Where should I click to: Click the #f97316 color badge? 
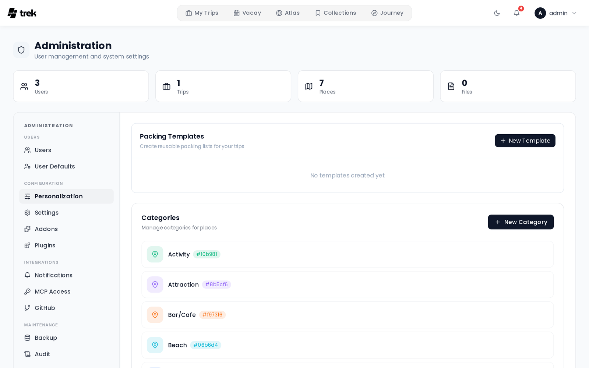point(212,315)
